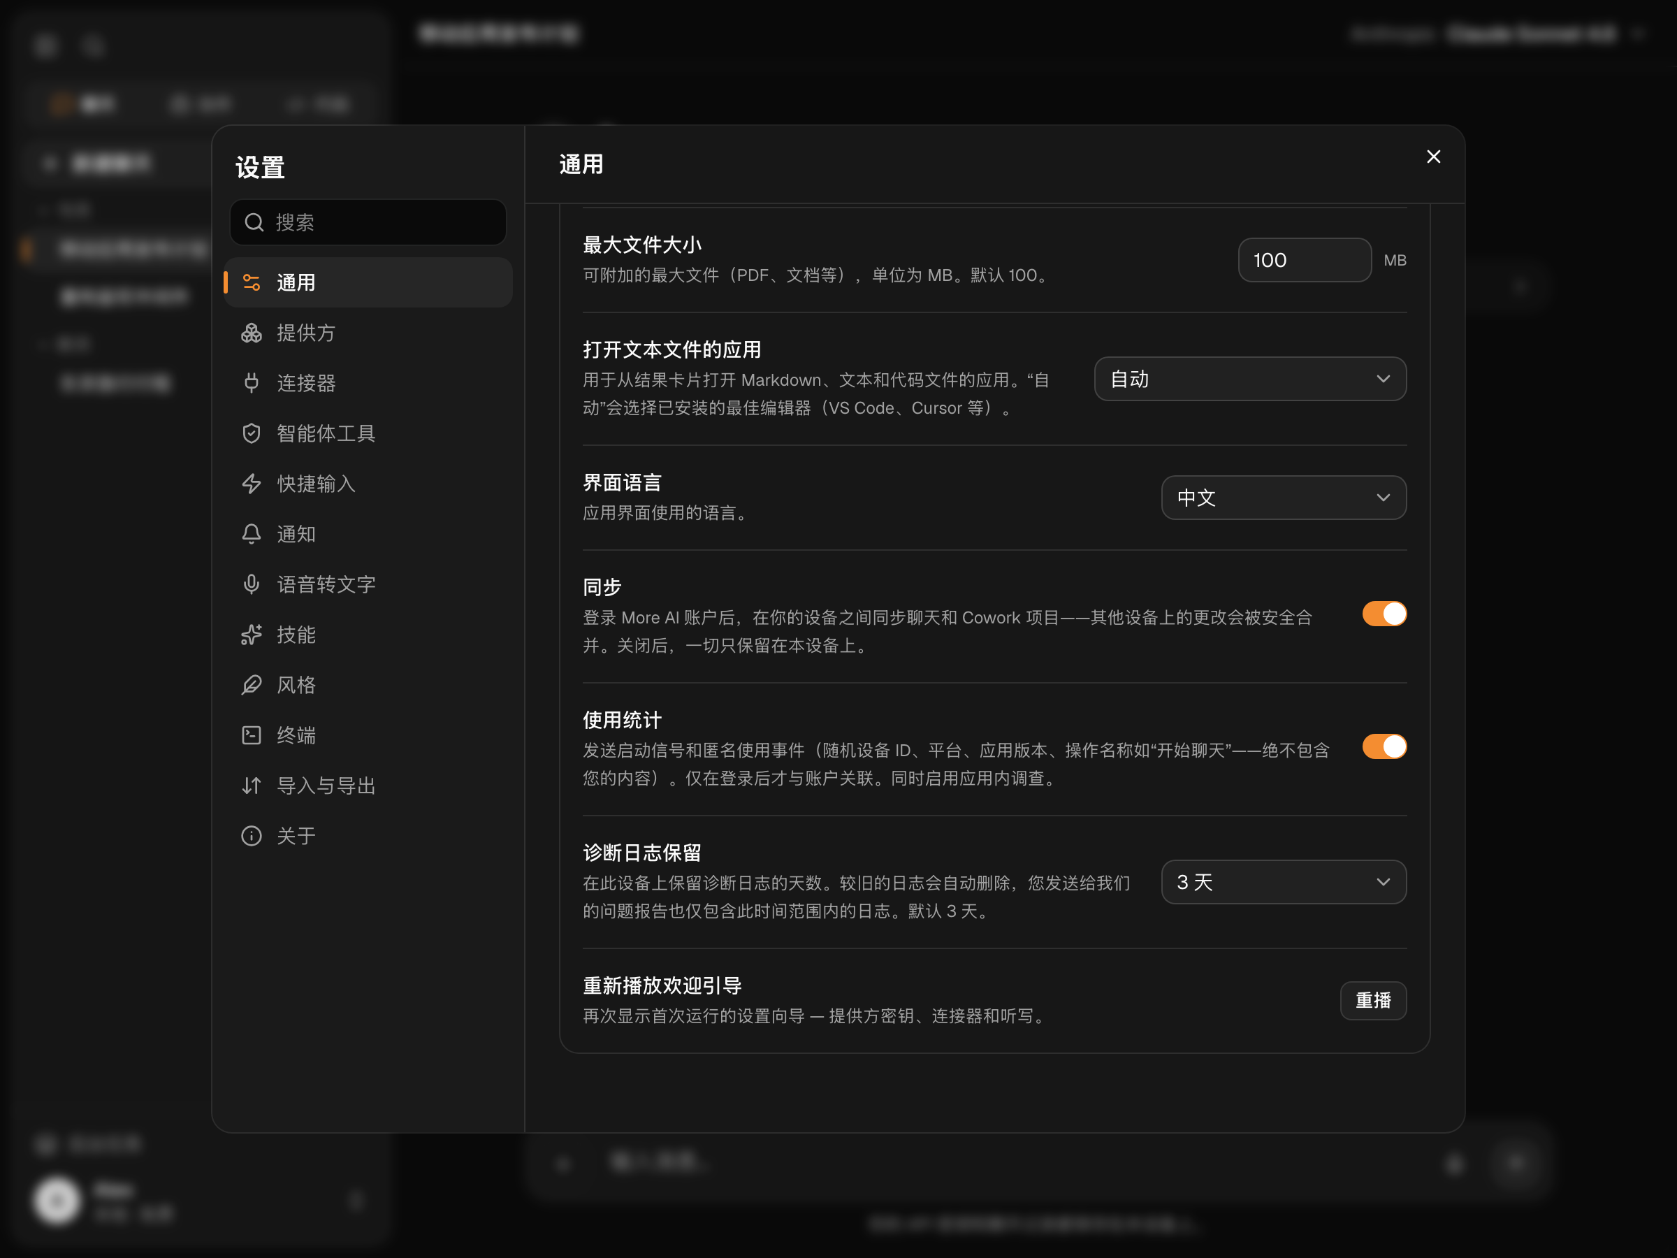
Task: Click the sliders icon next to 通用
Action: pos(252,283)
